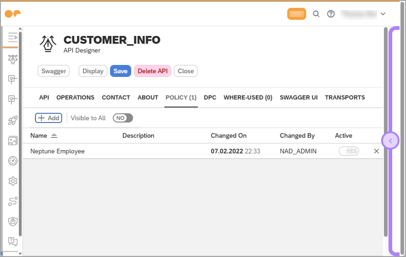Image resolution: width=406 pixels, height=257 pixels.
Task: Click the orange button in the header
Action: (296, 14)
